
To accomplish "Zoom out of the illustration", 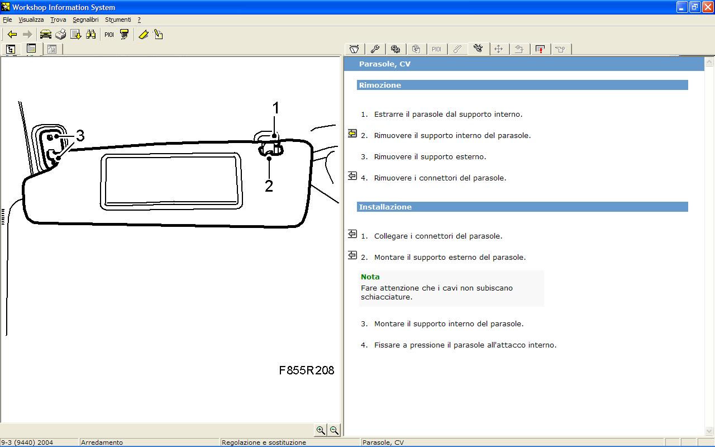I will (334, 430).
